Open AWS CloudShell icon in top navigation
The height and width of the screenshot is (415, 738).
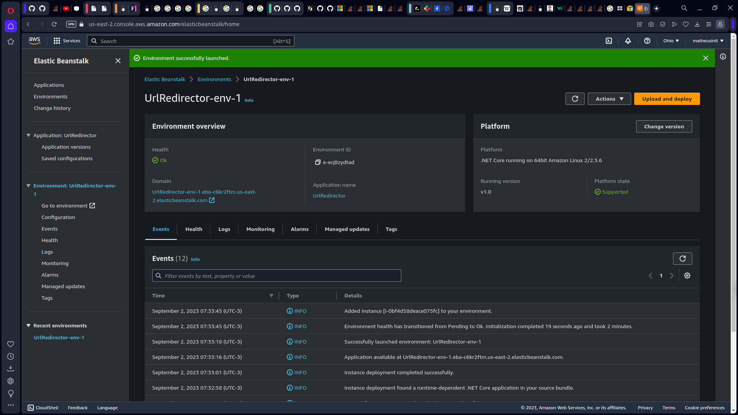609,41
